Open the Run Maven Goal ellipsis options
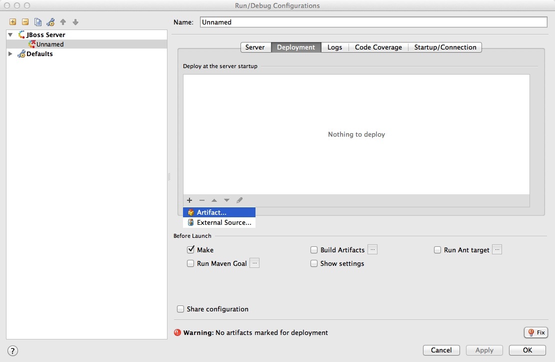The height and width of the screenshot is (362, 555). [x=254, y=263]
